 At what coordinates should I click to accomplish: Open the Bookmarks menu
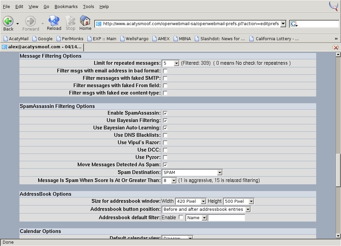click(66, 6)
